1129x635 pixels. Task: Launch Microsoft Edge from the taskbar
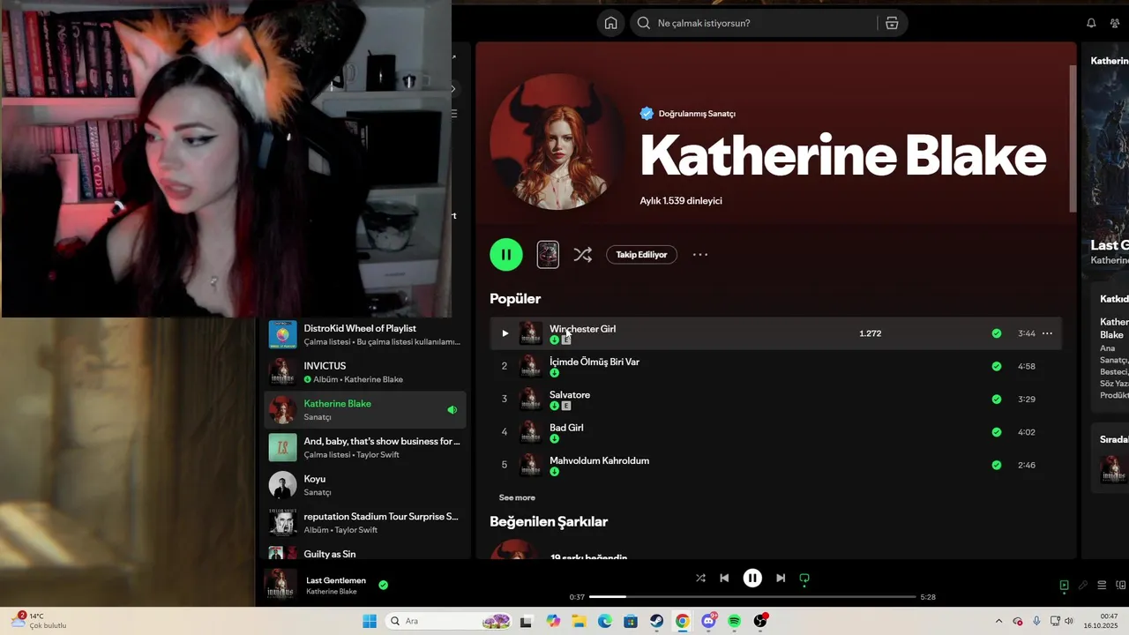tap(605, 621)
